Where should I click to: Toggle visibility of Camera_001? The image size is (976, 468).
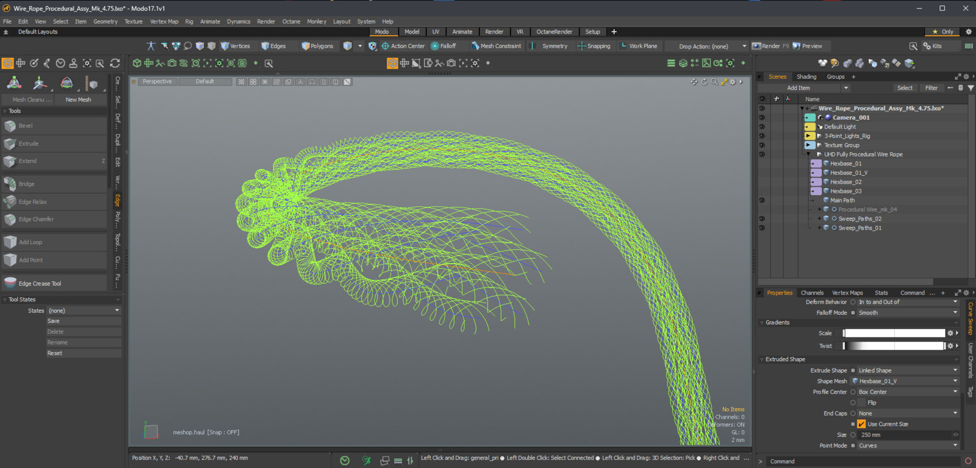[762, 118]
